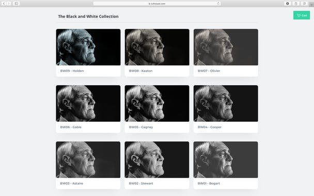Open a new tab with the plus button
Screen dimensions: 314x196
(311, 5)
